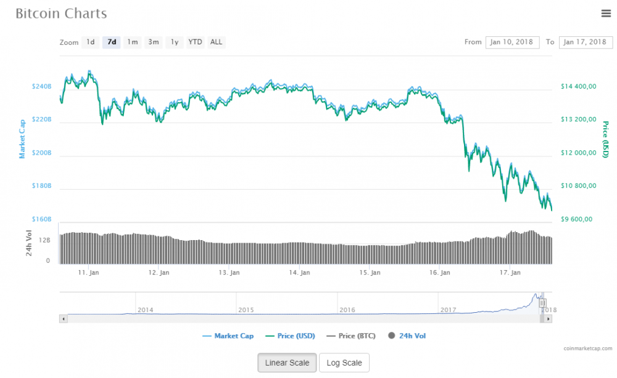Image resolution: width=617 pixels, height=378 pixels.
Task: Show ALL time chart data
Action: (x=216, y=42)
